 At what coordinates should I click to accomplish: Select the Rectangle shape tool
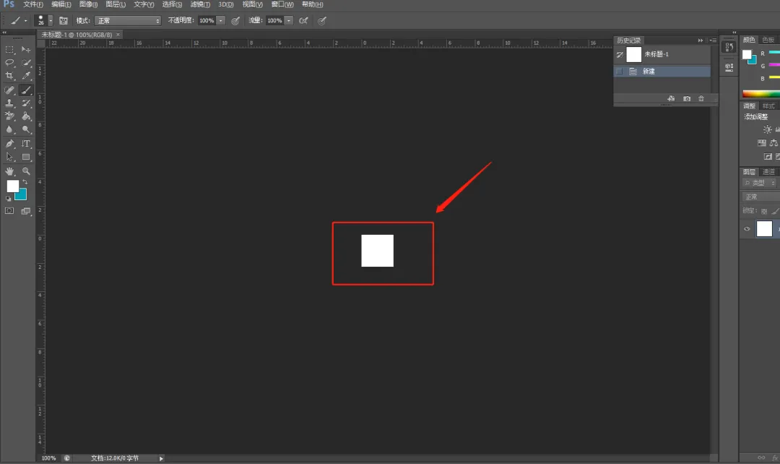point(26,157)
